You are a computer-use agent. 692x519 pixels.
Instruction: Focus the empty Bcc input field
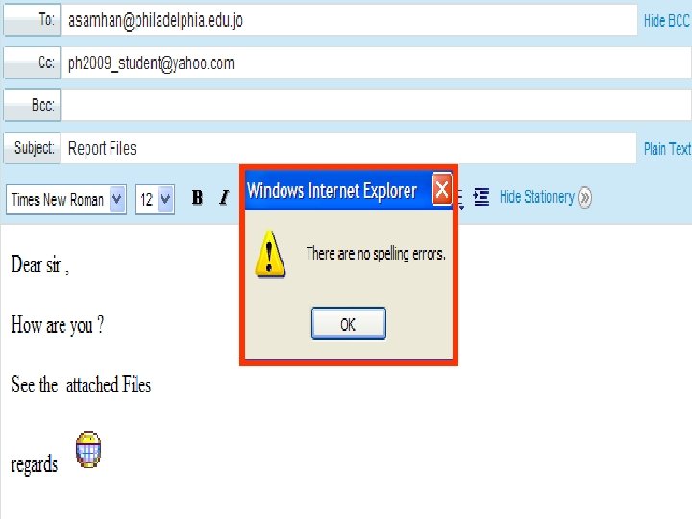point(376,105)
